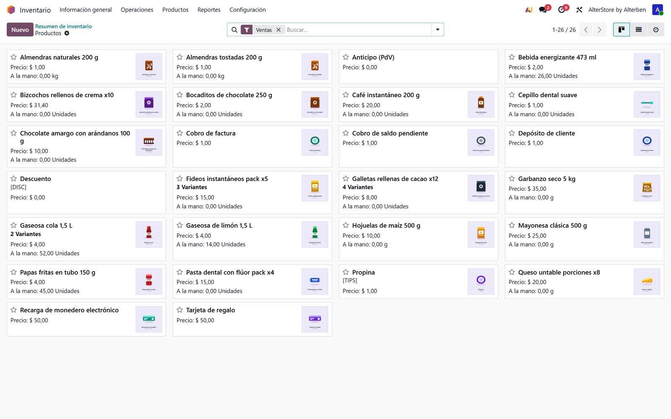671x419 pixels.
Task: Go to next page of products
Action: [600, 30]
